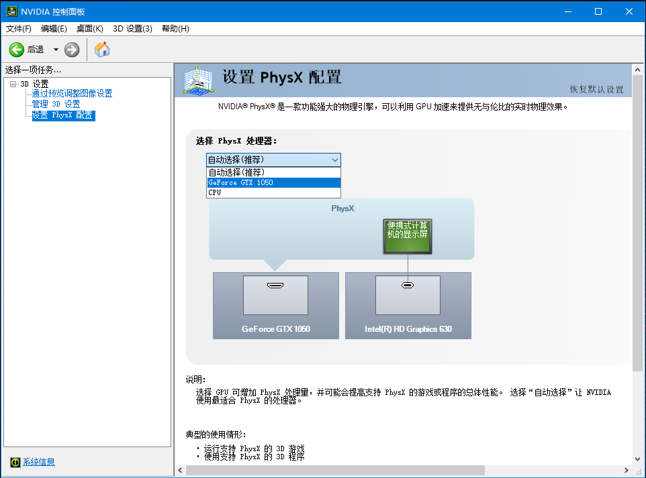Minimize the NVIDIA control panel window
The width and height of the screenshot is (646, 478).
(568, 11)
